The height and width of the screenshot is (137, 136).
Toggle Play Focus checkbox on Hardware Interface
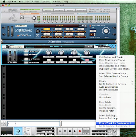(101, 9)
